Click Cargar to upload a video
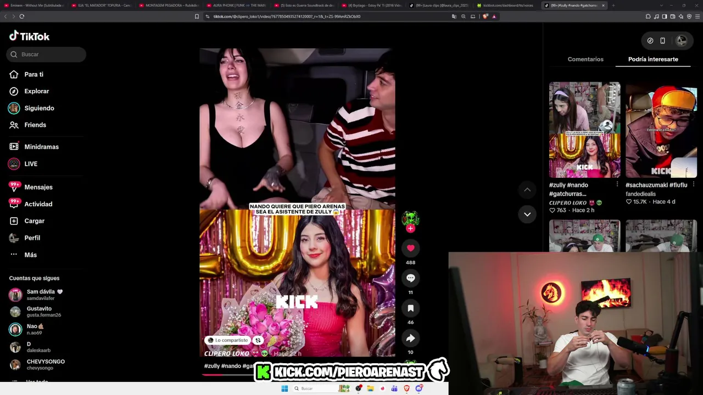The height and width of the screenshot is (395, 703). point(27,221)
